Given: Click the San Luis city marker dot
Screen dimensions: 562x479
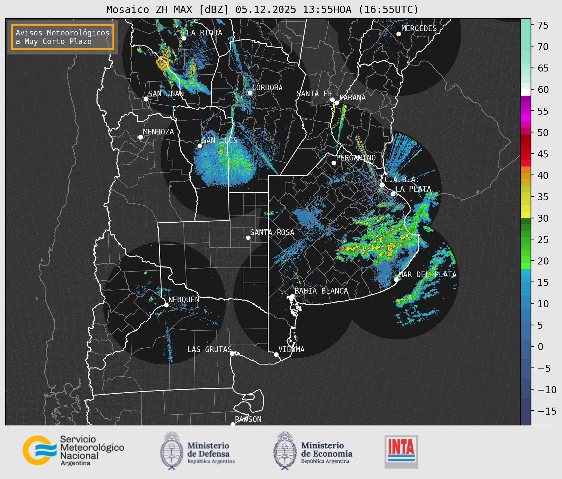Looking at the screenshot, I should coord(200,146).
